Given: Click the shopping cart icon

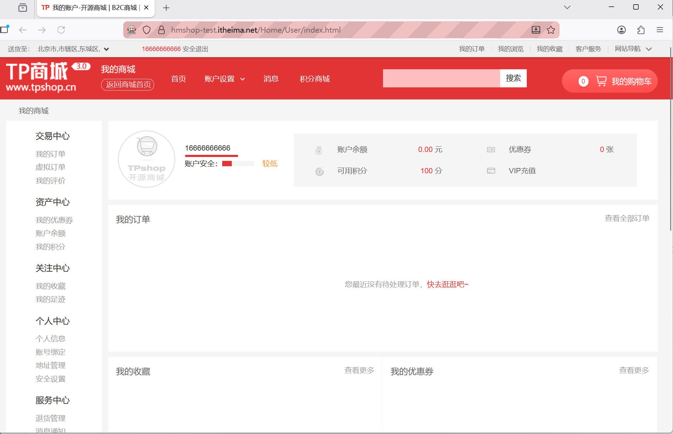Looking at the screenshot, I should click(x=601, y=81).
